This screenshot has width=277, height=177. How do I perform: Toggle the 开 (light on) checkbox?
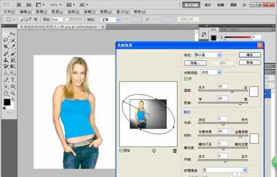(186, 79)
